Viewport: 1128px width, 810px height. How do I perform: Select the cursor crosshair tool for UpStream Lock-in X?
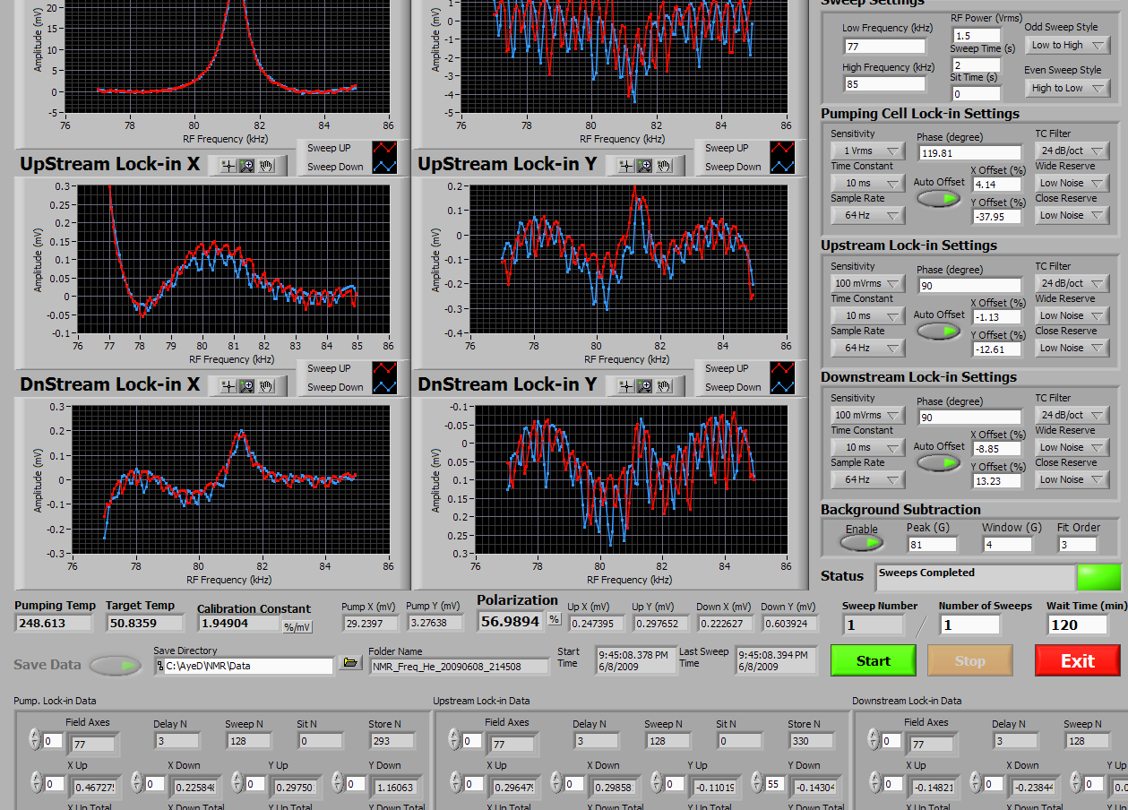click(x=228, y=165)
